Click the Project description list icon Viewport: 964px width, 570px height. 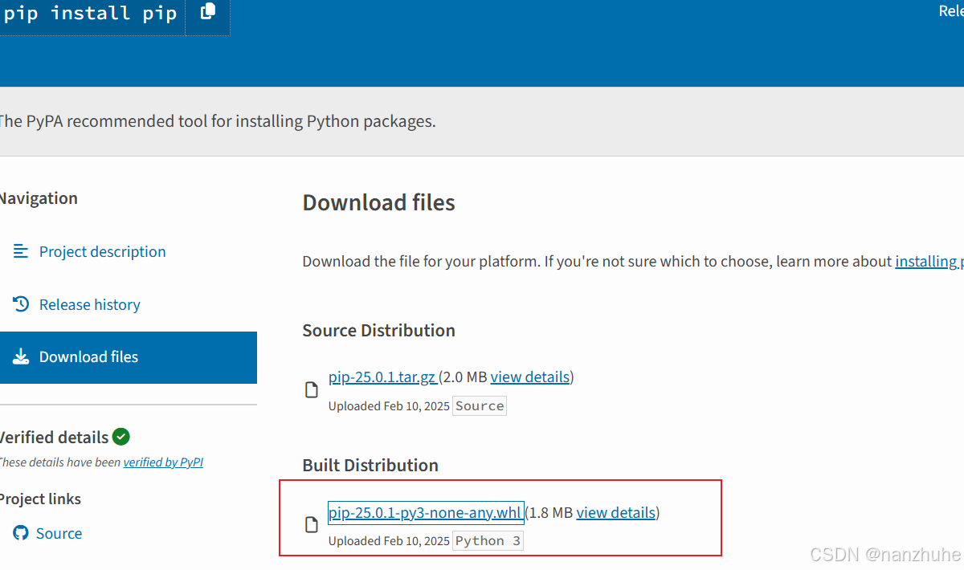21,251
